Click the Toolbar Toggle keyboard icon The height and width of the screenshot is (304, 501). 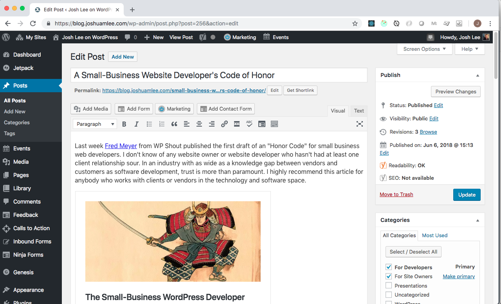point(274,124)
